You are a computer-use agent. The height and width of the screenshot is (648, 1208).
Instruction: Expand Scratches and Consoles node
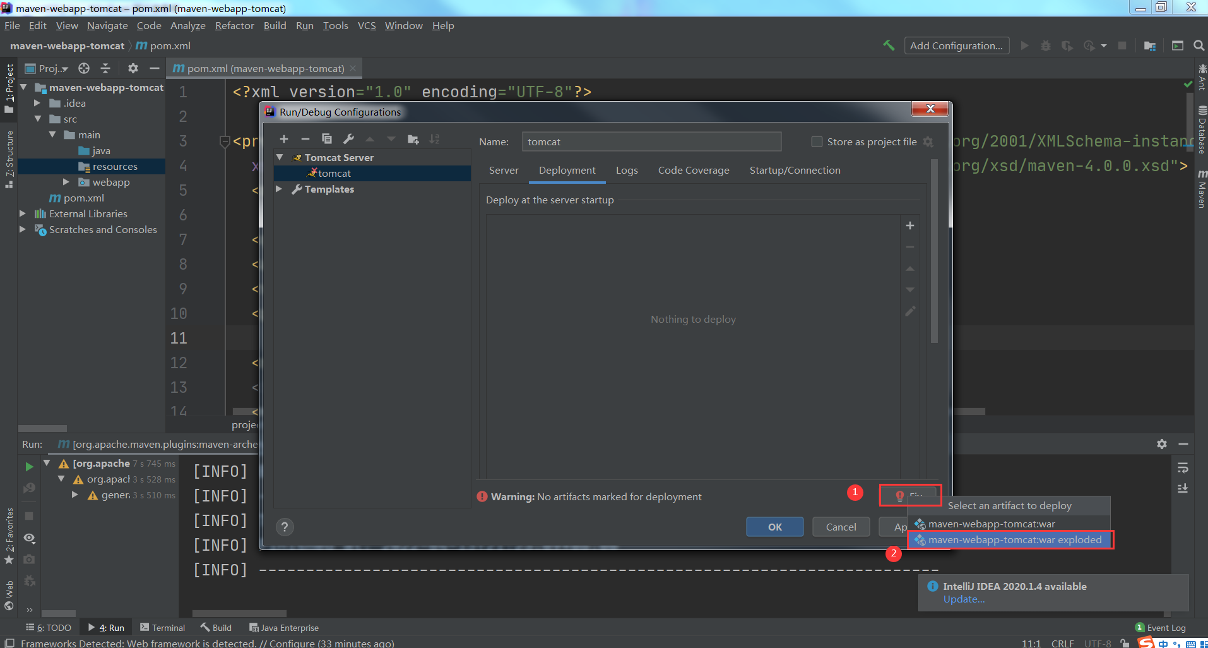(23, 229)
